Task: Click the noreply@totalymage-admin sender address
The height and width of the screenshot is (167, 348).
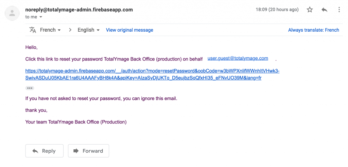Action: [x=79, y=10]
